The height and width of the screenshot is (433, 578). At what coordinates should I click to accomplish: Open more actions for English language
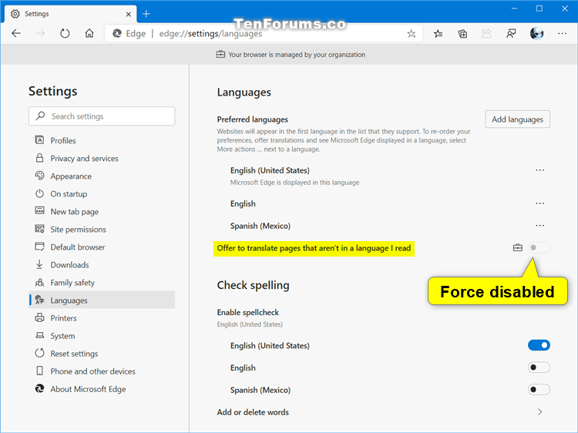539,203
